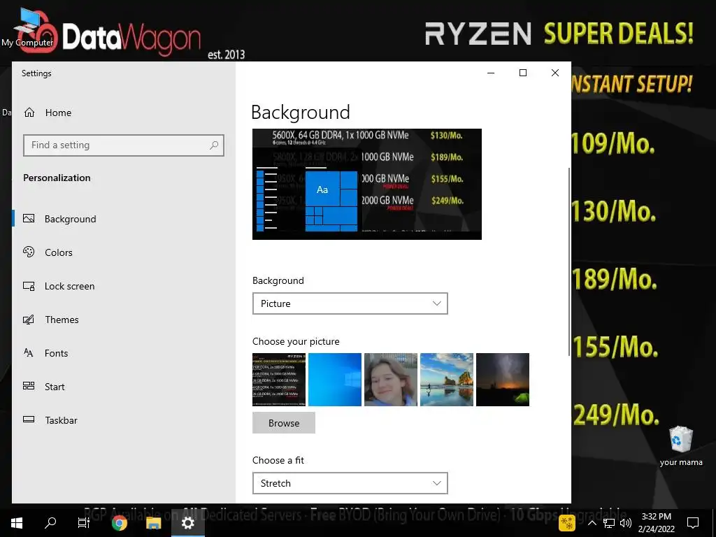Open File Explorer from the taskbar
This screenshot has height=537, width=716.
tap(153, 523)
